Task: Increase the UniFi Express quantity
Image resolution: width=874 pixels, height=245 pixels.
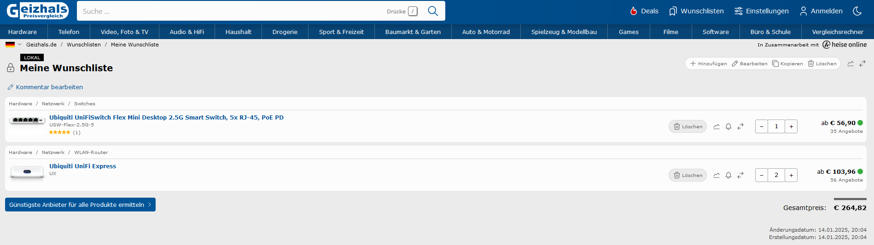Action: [x=791, y=175]
